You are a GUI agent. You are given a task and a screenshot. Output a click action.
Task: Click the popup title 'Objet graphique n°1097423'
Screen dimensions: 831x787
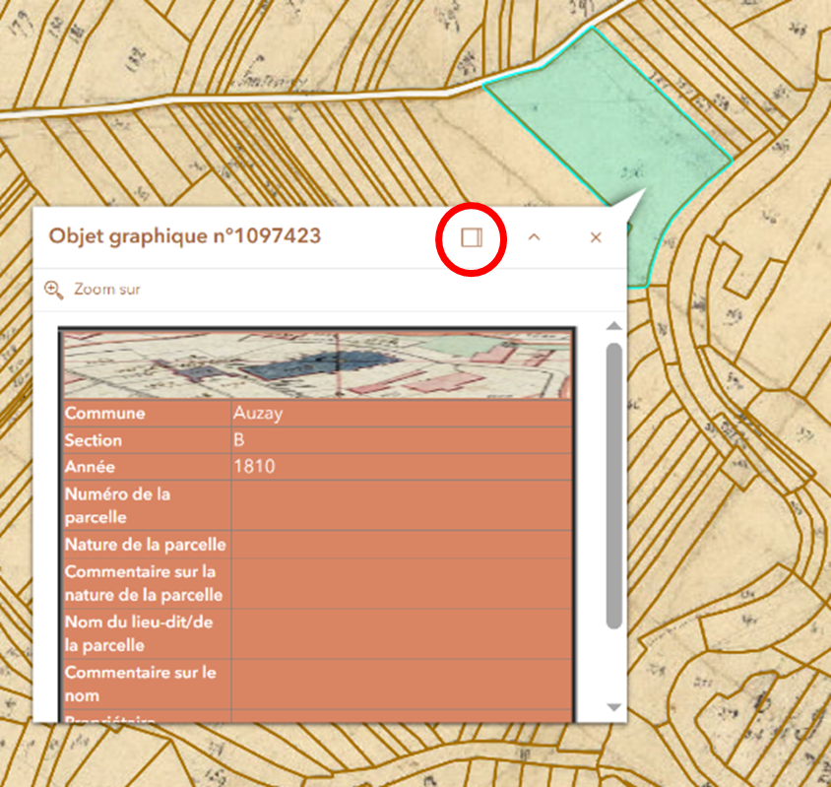click(x=185, y=236)
